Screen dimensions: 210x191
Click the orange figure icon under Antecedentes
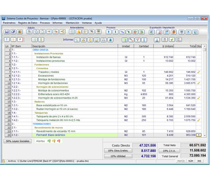pos(78,32)
